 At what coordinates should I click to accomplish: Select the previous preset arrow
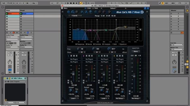pos(101,8)
